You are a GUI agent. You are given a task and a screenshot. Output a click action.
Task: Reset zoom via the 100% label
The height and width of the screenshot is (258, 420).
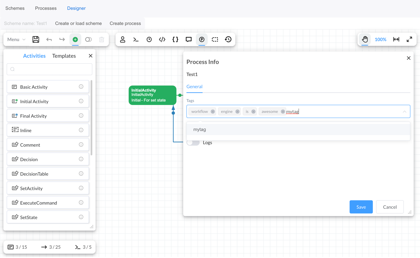tap(380, 40)
